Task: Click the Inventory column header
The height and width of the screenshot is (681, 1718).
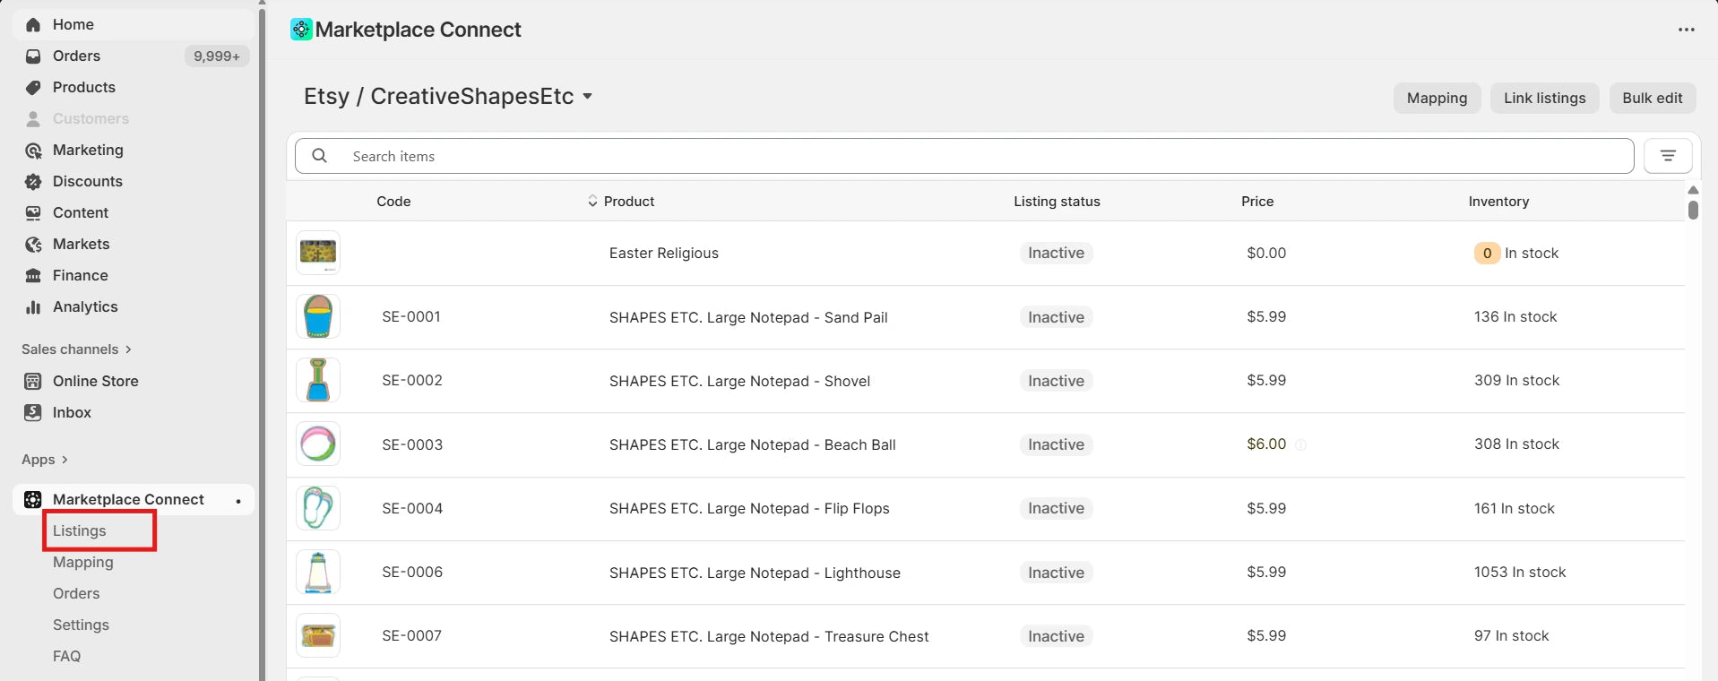Action: [x=1498, y=202]
